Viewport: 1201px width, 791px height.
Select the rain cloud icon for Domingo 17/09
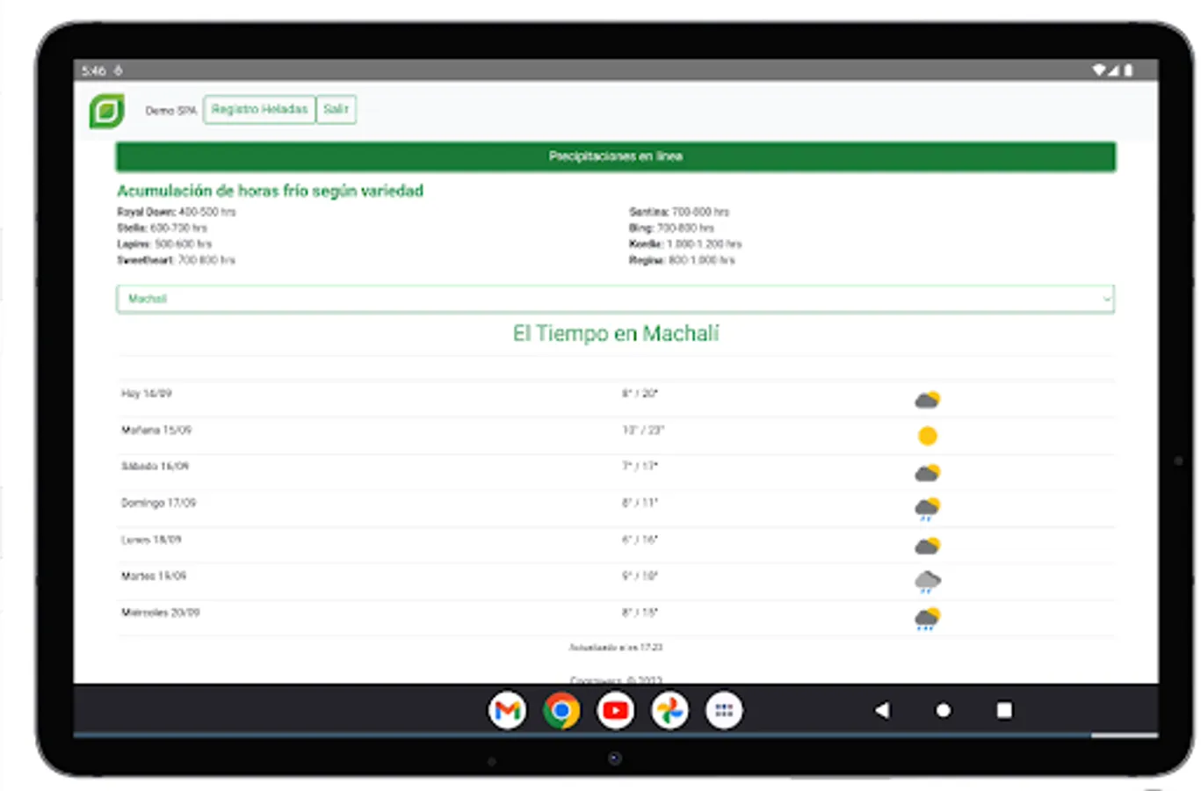pyautogui.click(x=929, y=508)
